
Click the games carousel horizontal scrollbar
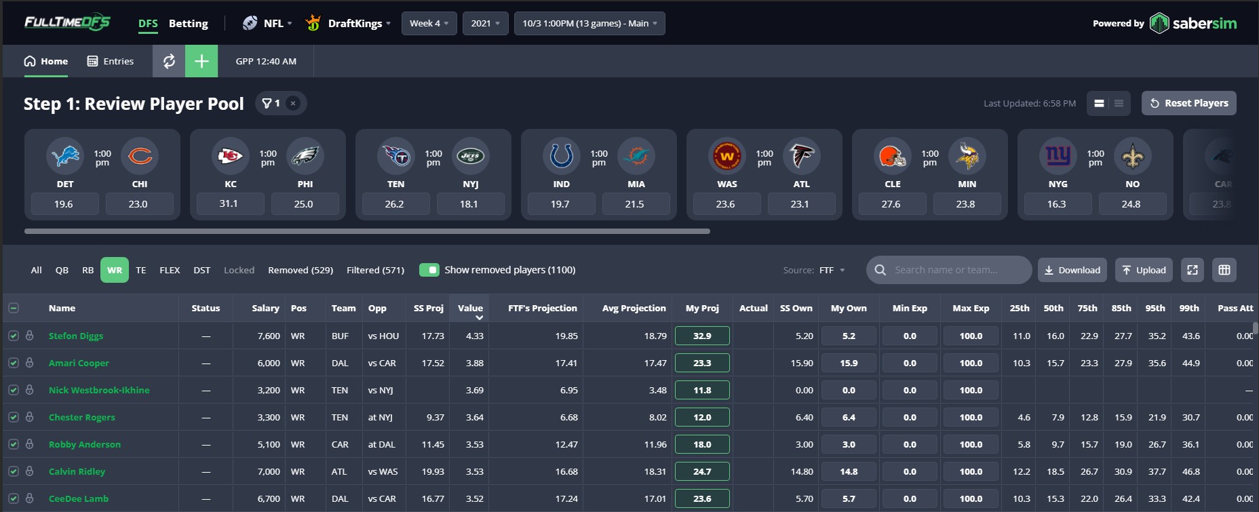367,231
